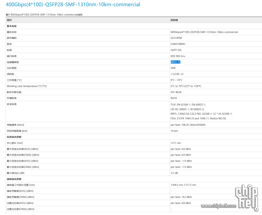262x215 pixels.
Task: Click the 接收端光参数 section row
Action: [134, 179]
